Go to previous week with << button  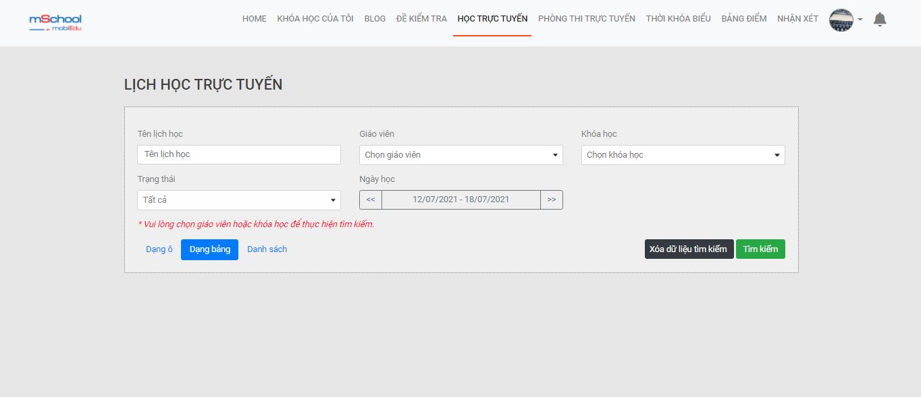pos(371,200)
